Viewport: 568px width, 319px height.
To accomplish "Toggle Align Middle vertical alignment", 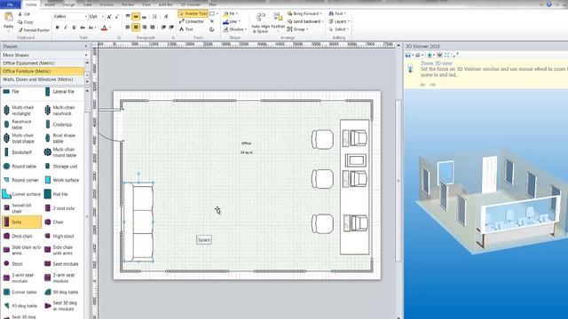I will (x=136, y=17).
